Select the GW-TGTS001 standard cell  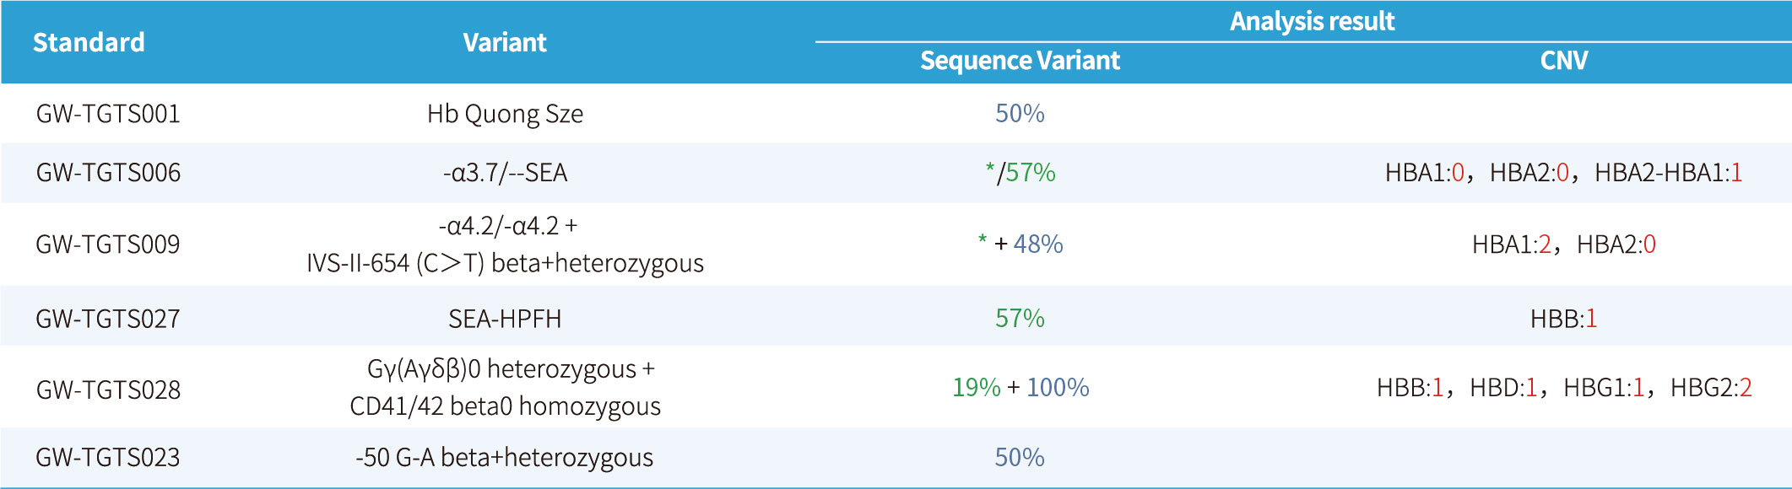pyautogui.click(x=108, y=114)
